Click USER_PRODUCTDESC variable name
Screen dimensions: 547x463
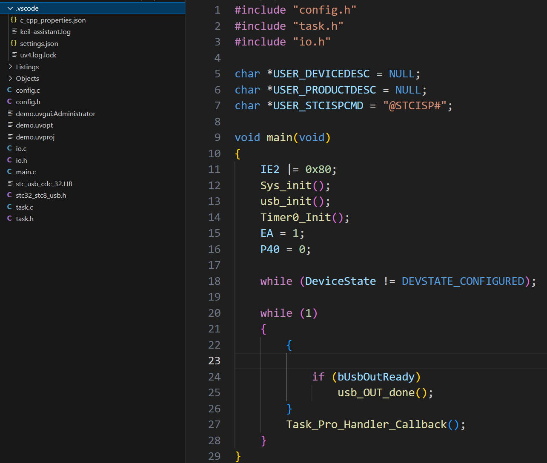[325, 90]
